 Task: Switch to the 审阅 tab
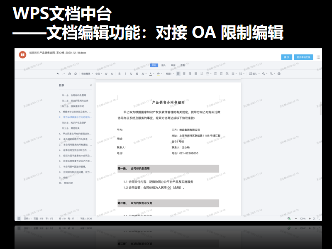[173, 65]
